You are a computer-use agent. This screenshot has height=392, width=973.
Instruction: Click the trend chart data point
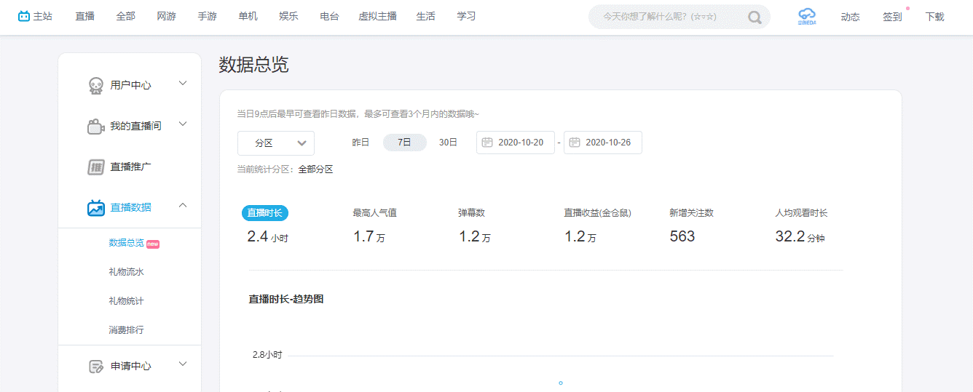tap(561, 383)
